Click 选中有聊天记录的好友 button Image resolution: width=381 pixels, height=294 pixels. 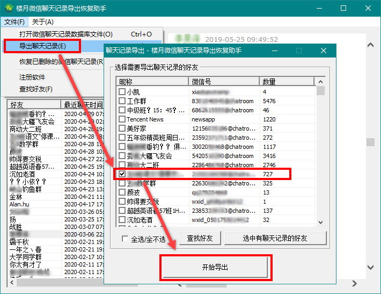276,238
